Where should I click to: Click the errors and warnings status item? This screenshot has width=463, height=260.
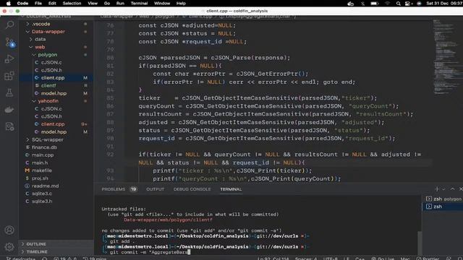pyautogui.click(x=65, y=259)
